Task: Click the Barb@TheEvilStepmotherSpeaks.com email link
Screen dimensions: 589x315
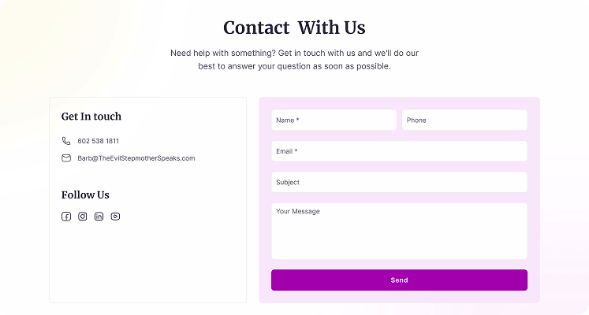Action: tap(136, 158)
